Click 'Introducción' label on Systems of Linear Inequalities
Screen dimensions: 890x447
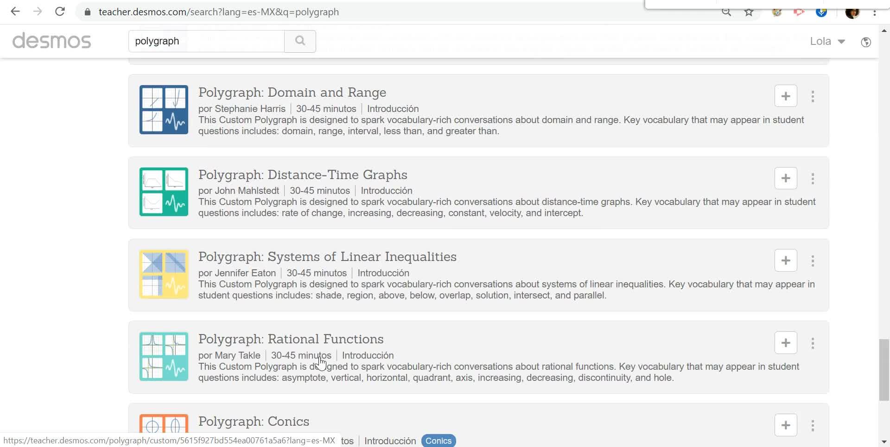tap(383, 273)
